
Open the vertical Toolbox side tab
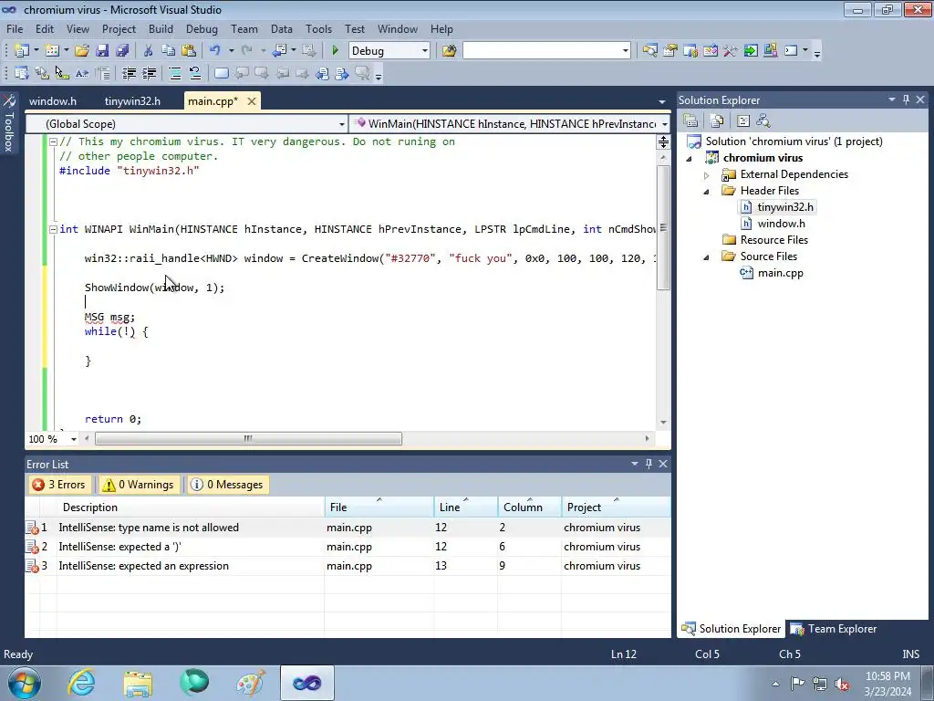click(9, 123)
